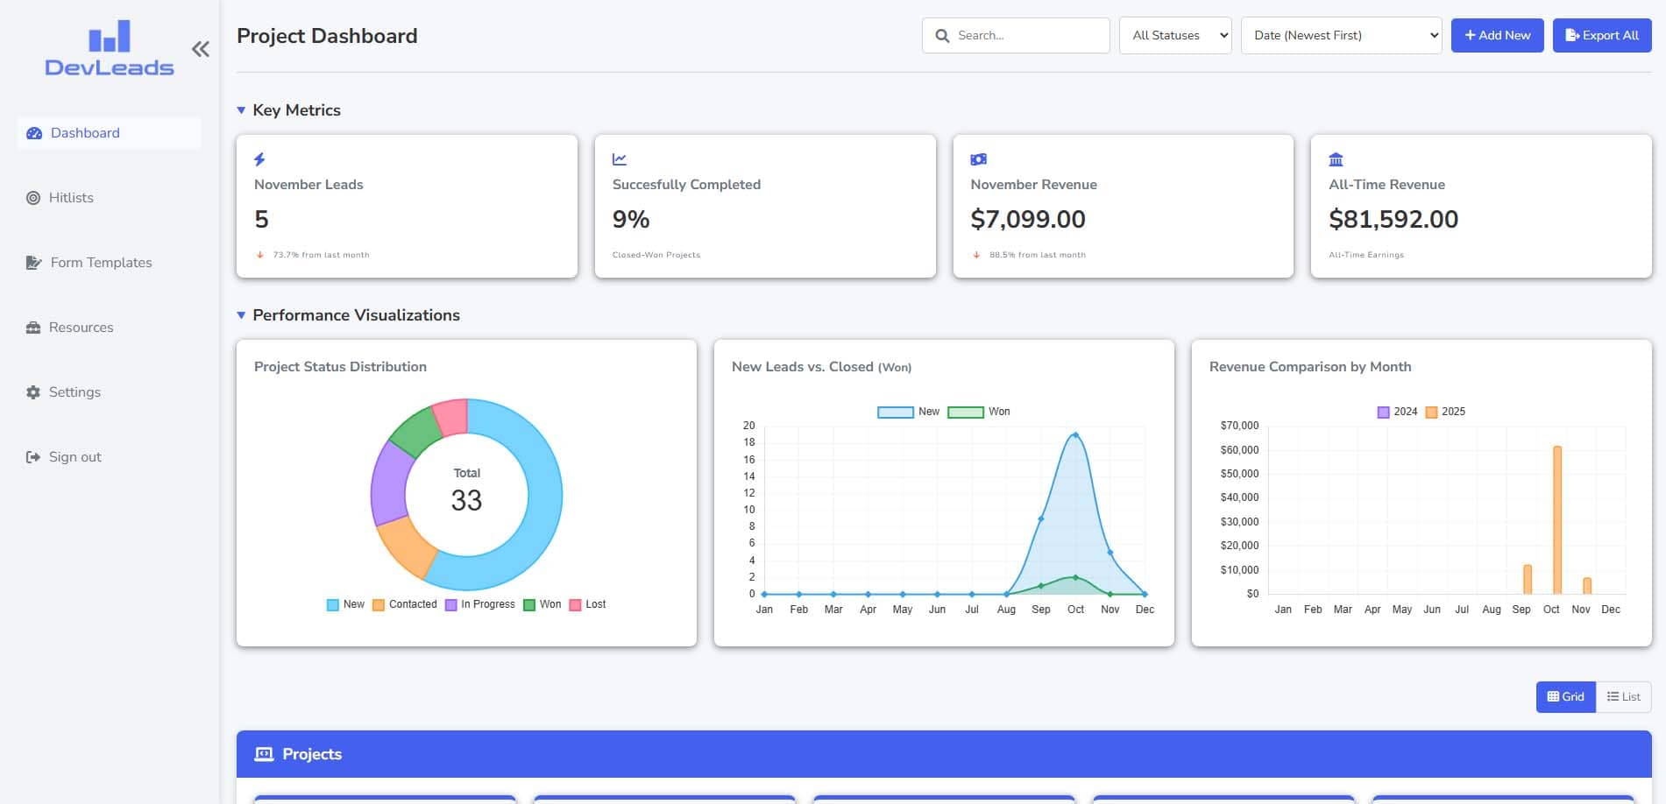Click the Resources briefcase icon
The width and height of the screenshot is (1666, 804).
[33, 328]
